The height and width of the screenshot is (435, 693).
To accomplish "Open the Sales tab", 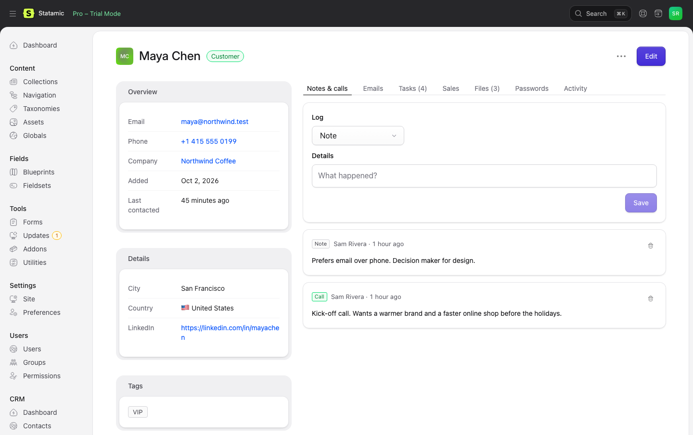I will click(x=451, y=88).
